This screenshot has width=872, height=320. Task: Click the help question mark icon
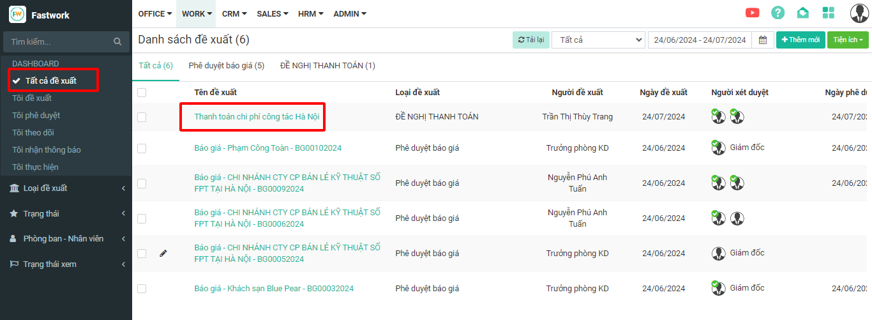778,13
